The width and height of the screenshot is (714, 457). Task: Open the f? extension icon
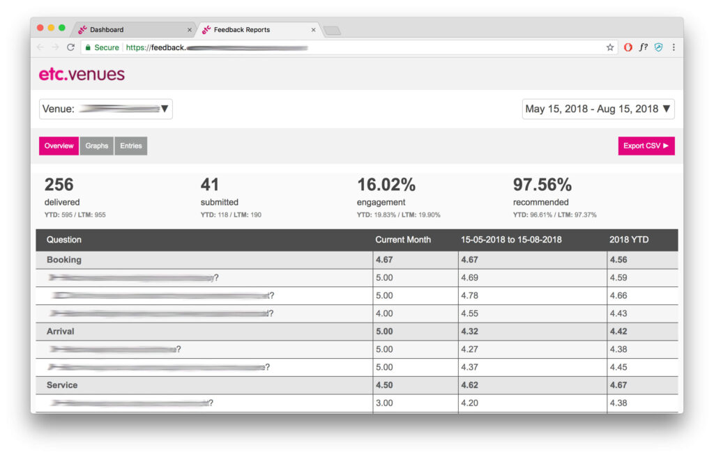click(x=644, y=47)
